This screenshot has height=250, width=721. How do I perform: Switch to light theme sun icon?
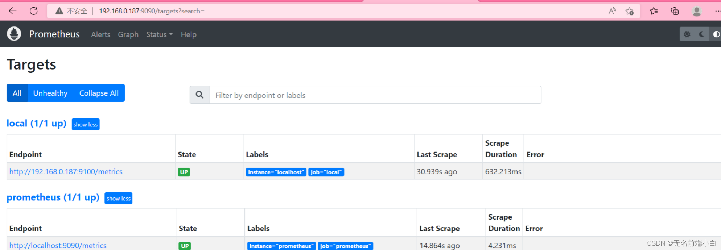(x=687, y=34)
